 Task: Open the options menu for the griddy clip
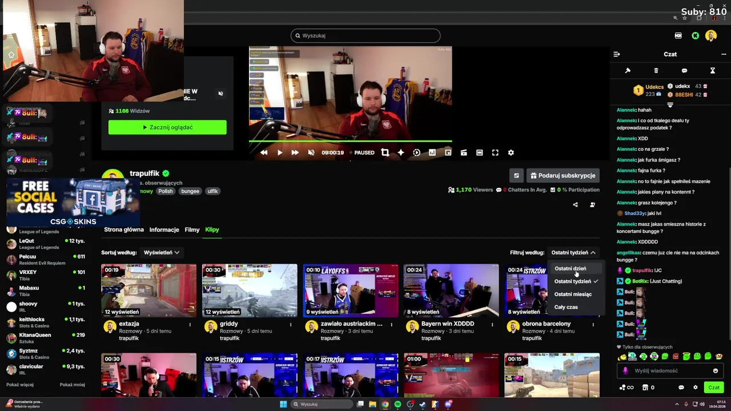[x=291, y=324]
